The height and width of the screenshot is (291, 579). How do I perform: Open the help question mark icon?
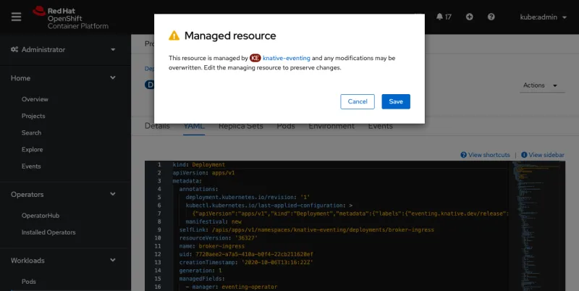tap(491, 17)
